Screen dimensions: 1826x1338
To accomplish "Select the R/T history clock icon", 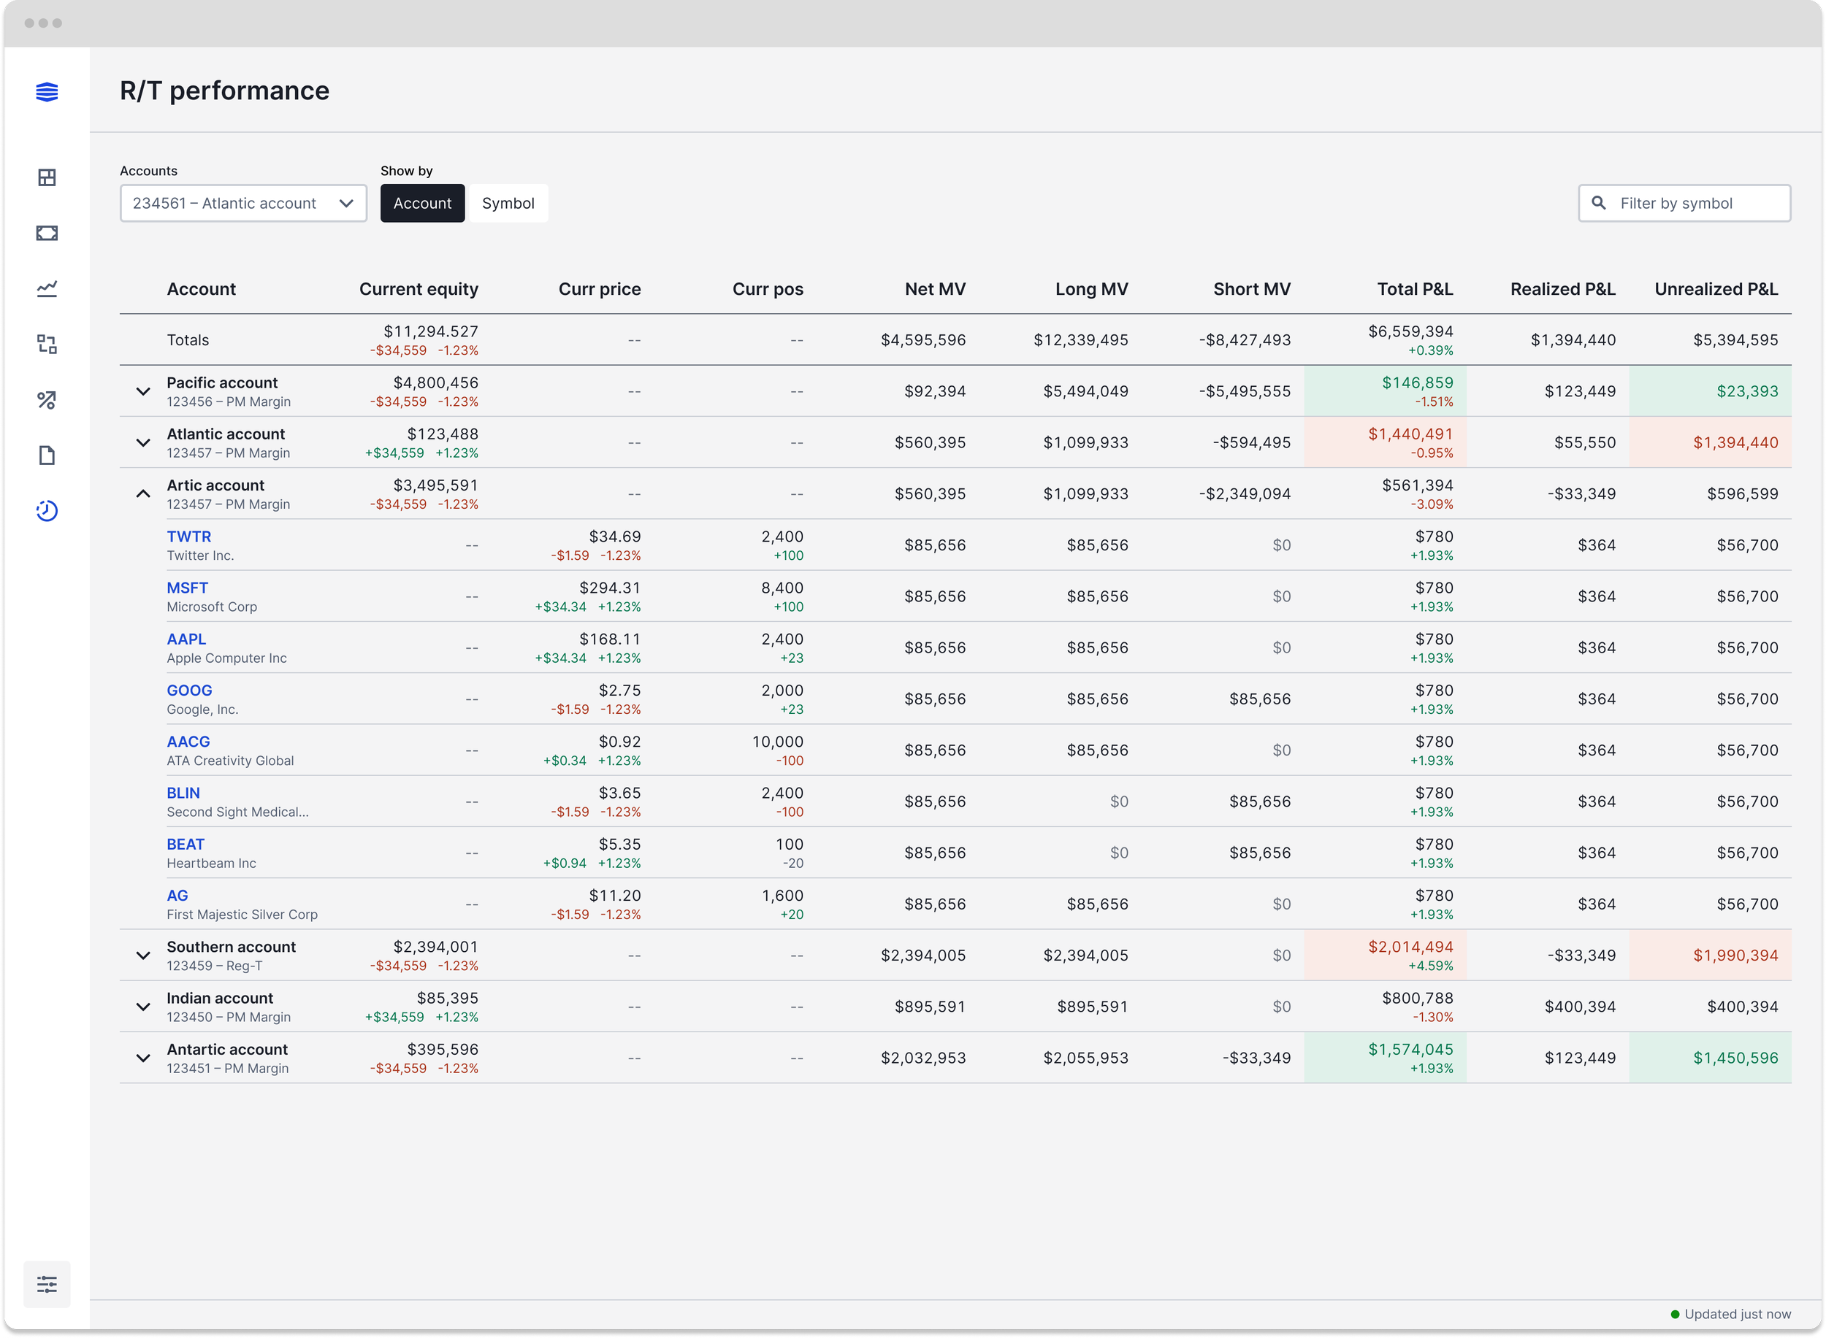I will 46,511.
